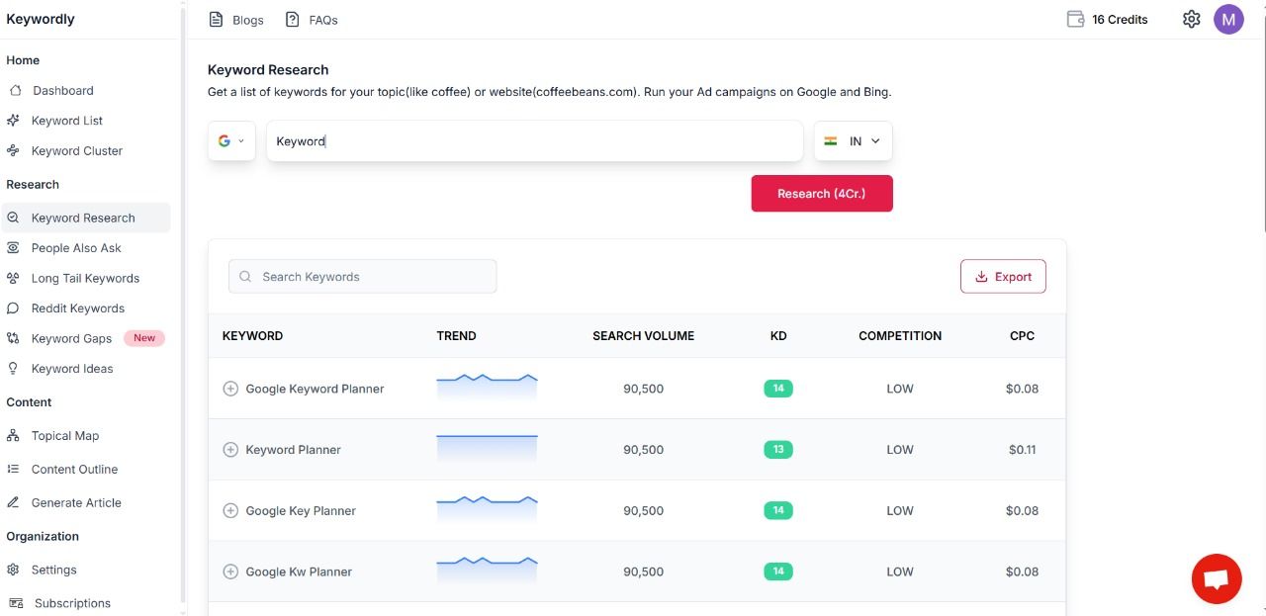Click the Subscriptions card icon

[15, 603]
